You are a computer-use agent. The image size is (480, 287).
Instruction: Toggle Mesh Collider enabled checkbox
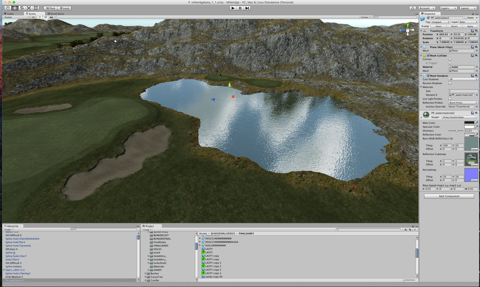(x=428, y=55)
